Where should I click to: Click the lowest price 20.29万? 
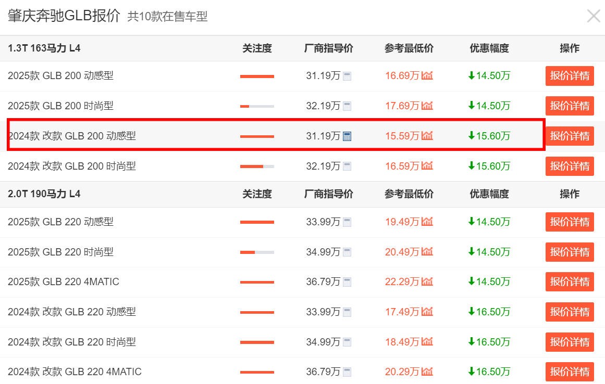click(402, 372)
